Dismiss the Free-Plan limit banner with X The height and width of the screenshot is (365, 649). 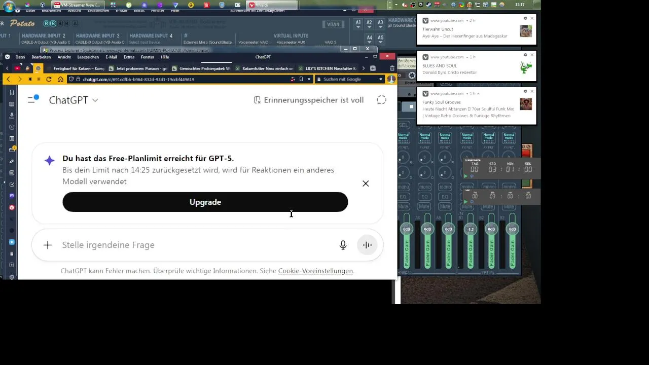(366, 184)
